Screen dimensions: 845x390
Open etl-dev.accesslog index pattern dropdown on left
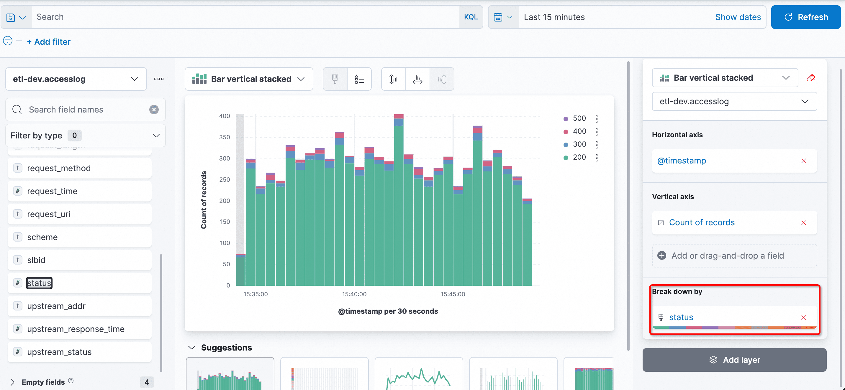pos(76,79)
